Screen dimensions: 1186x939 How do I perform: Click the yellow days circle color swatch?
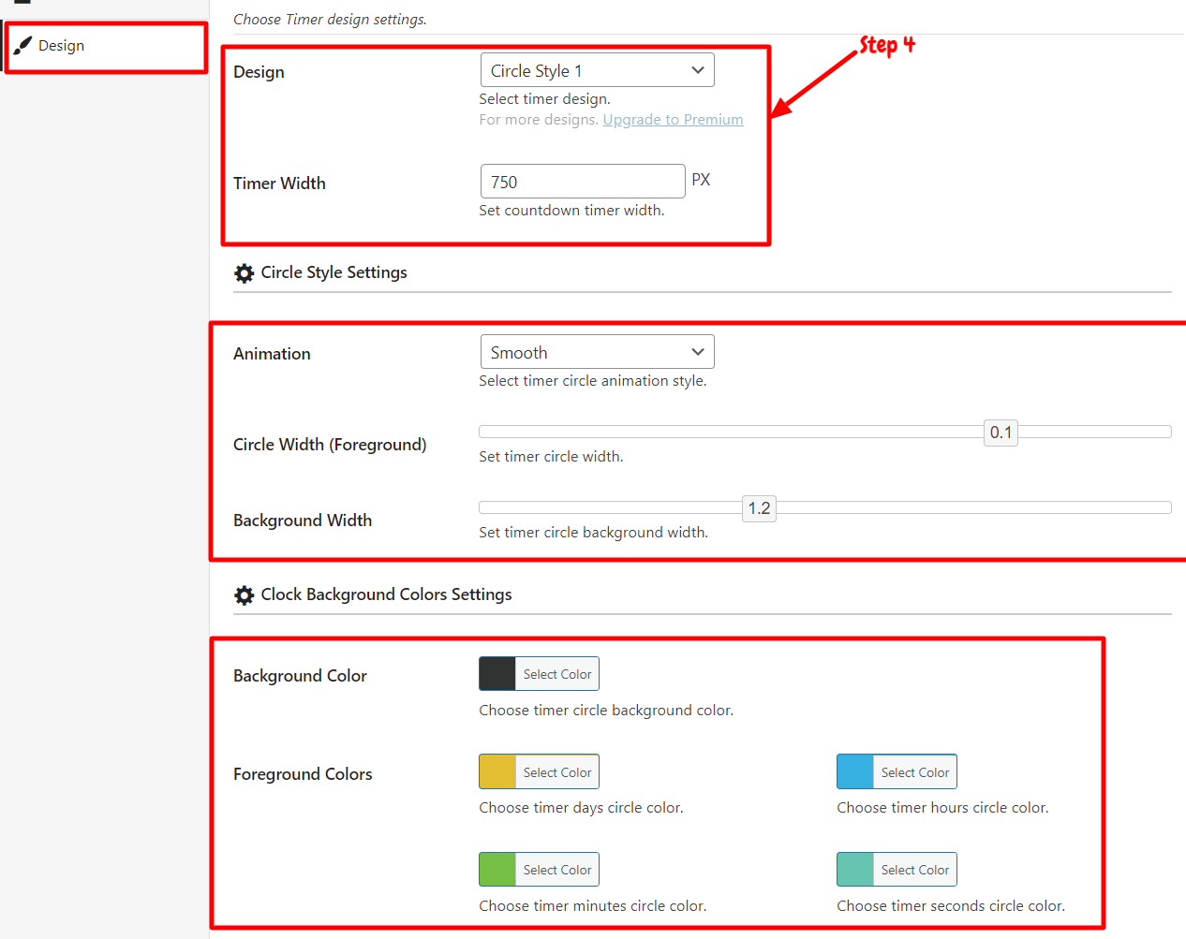pyautogui.click(x=497, y=772)
